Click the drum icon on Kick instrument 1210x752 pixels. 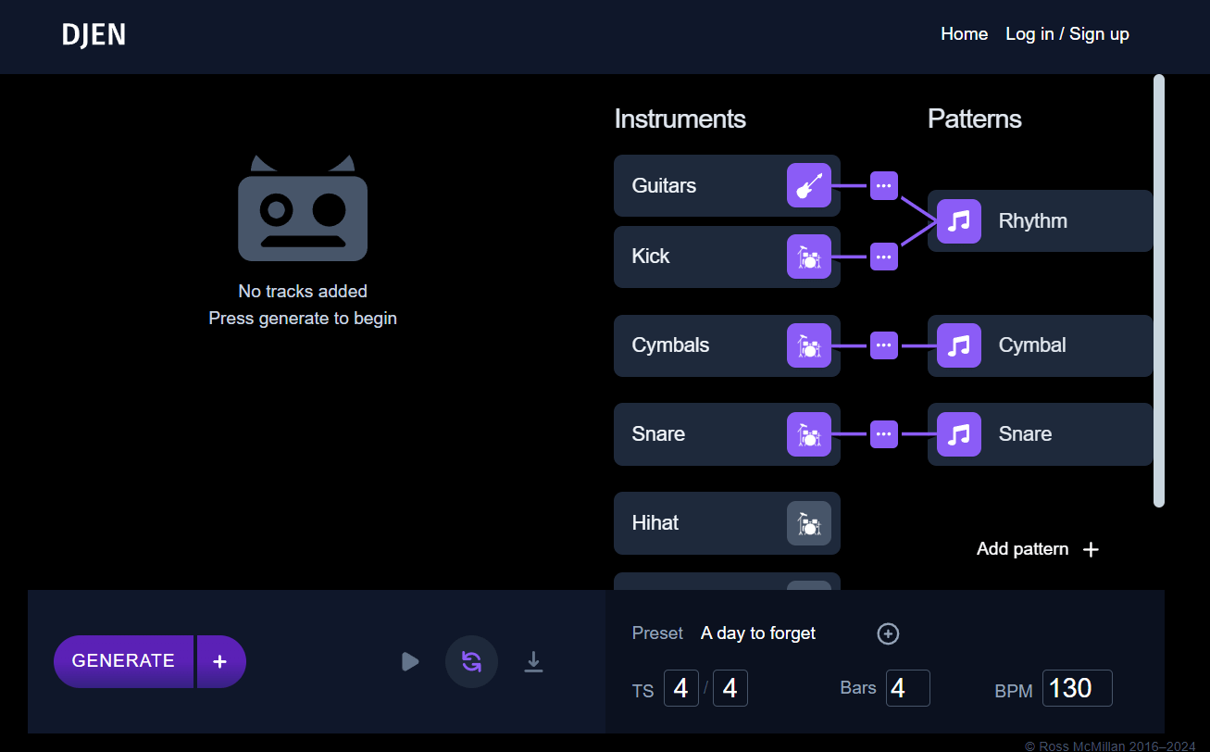(808, 257)
